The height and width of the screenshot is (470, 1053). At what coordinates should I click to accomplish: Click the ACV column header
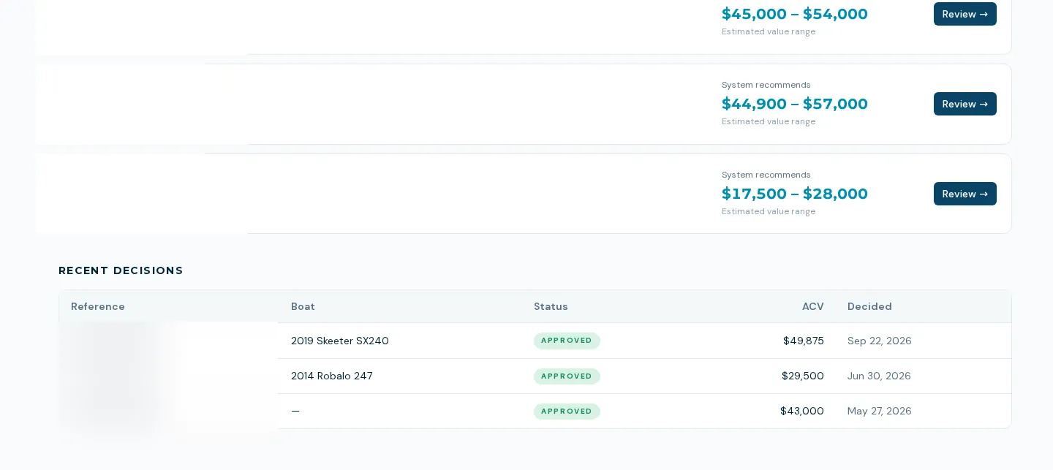(813, 306)
